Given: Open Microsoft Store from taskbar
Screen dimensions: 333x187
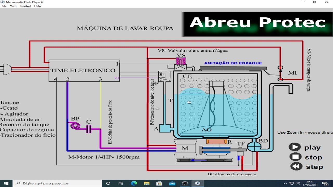Looking at the screenshot, I should tap(159, 183).
